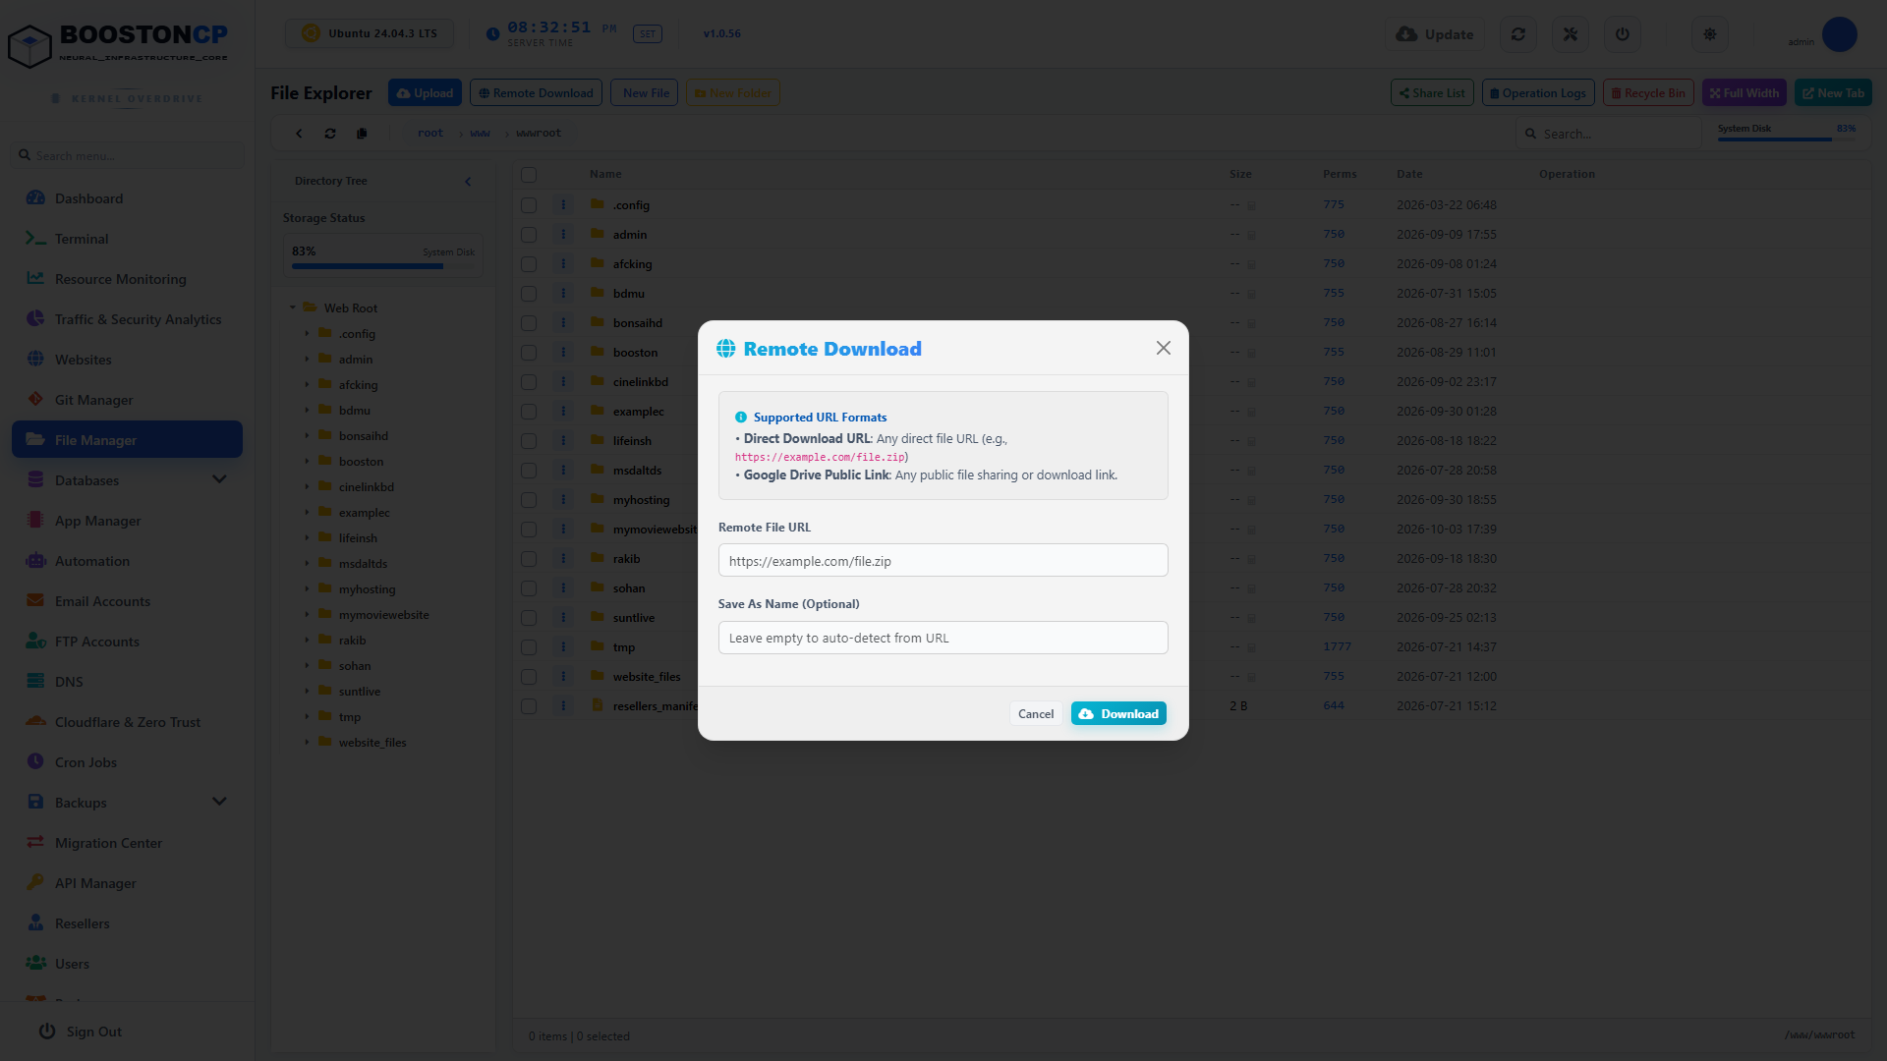
Task: Open the Update cloud button
Action: pyautogui.click(x=1435, y=33)
